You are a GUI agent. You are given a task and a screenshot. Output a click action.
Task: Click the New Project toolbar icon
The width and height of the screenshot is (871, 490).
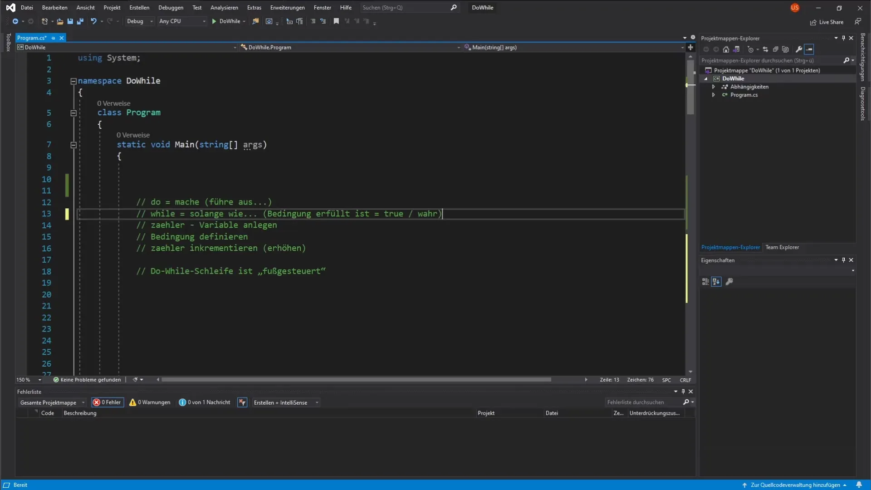tap(44, 21)
